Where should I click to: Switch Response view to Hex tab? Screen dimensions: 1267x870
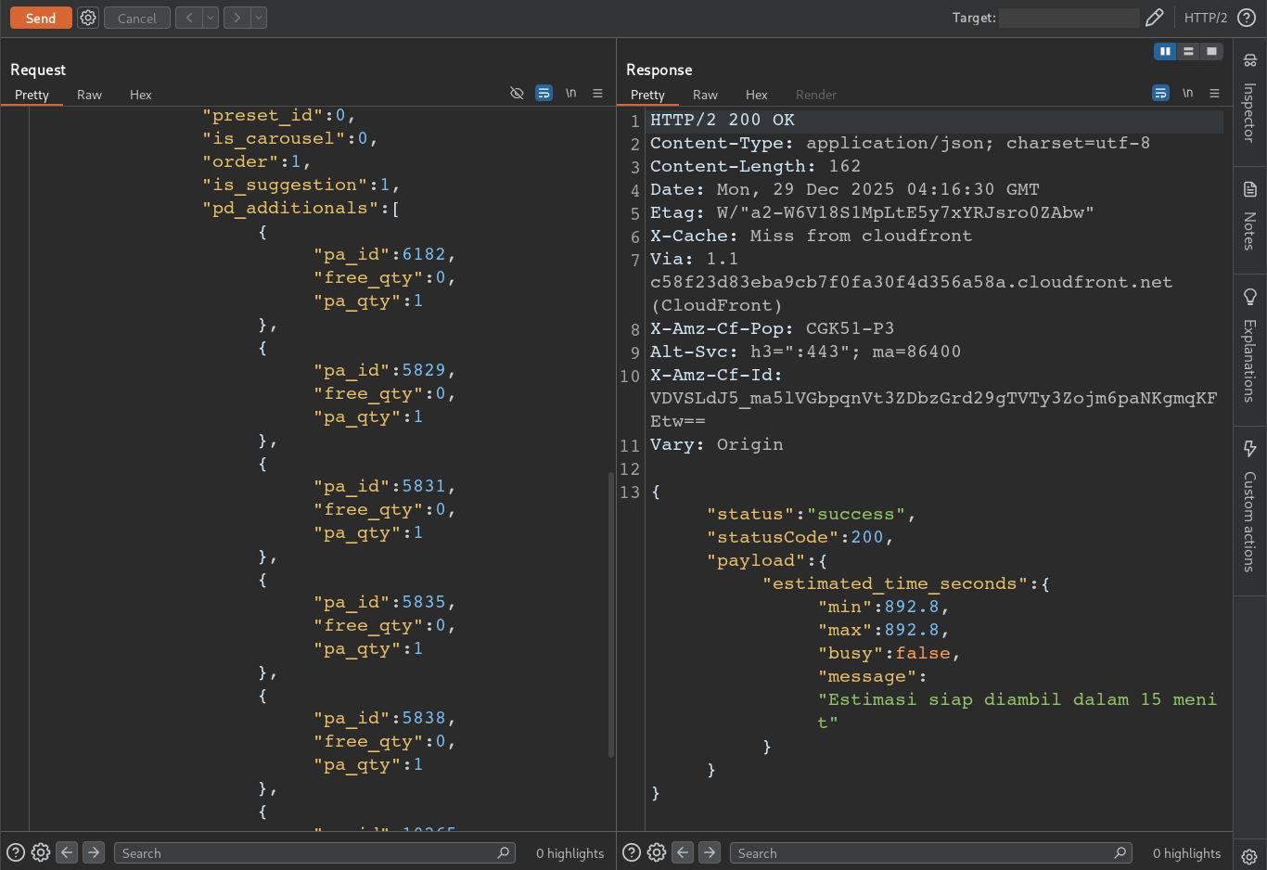[x=757, y=95]
